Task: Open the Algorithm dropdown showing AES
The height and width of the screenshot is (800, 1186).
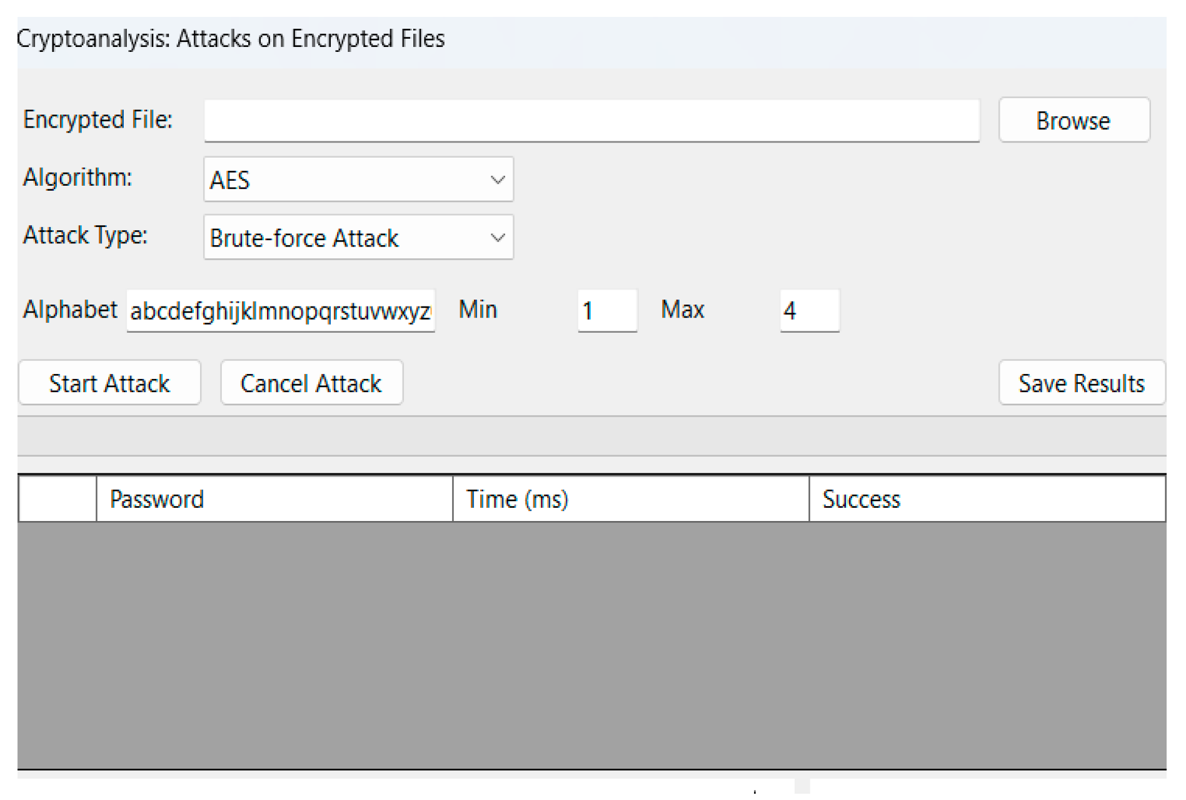Action: (358, 180)
